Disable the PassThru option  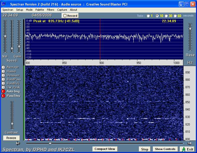(x=3, y=96)
